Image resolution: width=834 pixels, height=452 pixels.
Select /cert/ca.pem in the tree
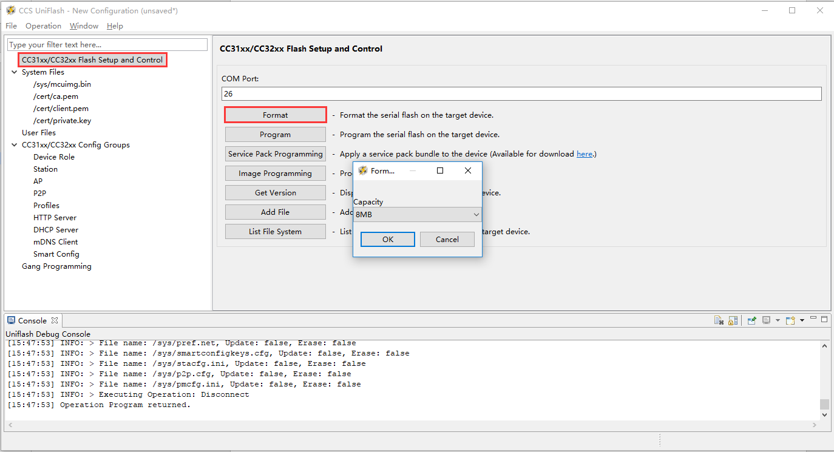pos(56,96)
